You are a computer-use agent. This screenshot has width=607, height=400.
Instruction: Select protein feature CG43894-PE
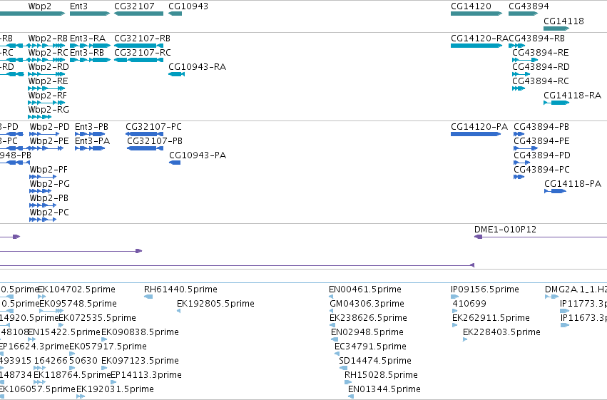click(x=526, y=148)
